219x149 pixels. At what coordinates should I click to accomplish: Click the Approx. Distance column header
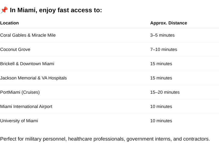(x=169, y=23)
